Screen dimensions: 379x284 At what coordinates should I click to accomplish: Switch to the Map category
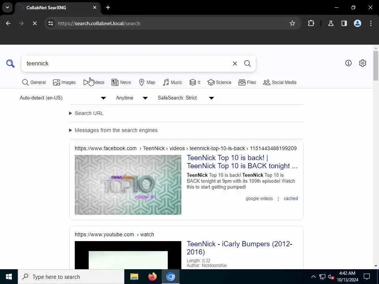pyautogui.click(x=147, y=82)
